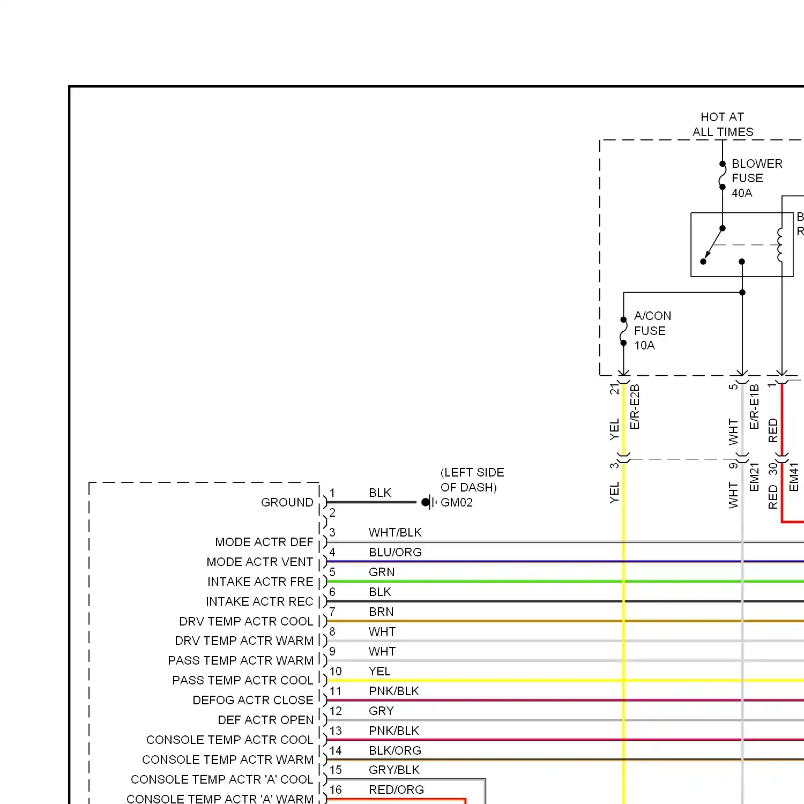The height and width of the screenshot is (804, 804).
Task: Click the GRY/BLK wire label
Action: point(394,770)
